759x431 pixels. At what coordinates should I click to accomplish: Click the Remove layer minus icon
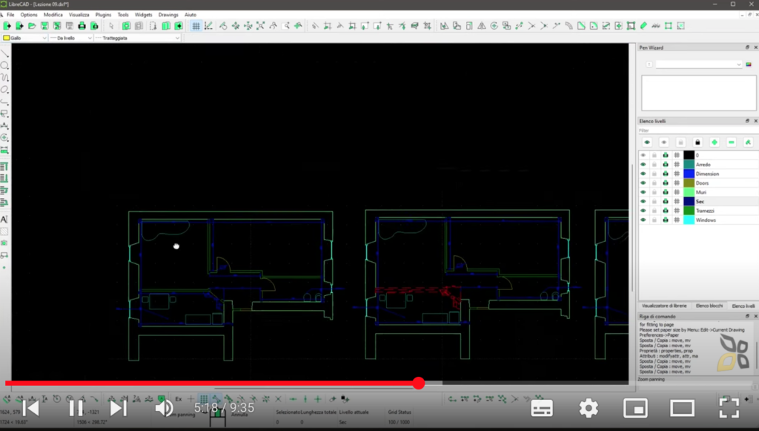(x=732, y=142)
